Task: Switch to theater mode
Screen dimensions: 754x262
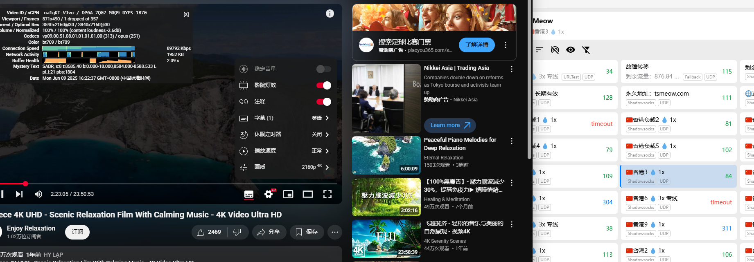Action: point(308,194)
